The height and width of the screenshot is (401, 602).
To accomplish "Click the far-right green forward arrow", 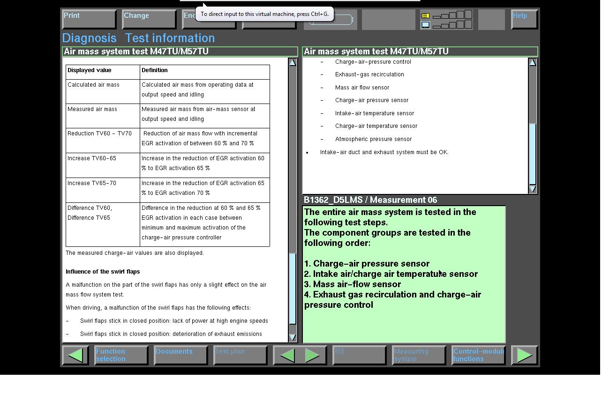I will coord(525,355).
